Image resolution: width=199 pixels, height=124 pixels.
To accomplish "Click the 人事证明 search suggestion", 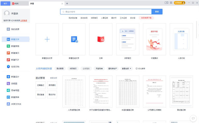I will point(104,18).
